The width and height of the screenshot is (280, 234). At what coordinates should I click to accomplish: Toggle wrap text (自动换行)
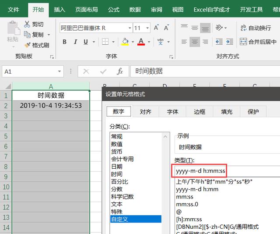[x=255, y=28]
